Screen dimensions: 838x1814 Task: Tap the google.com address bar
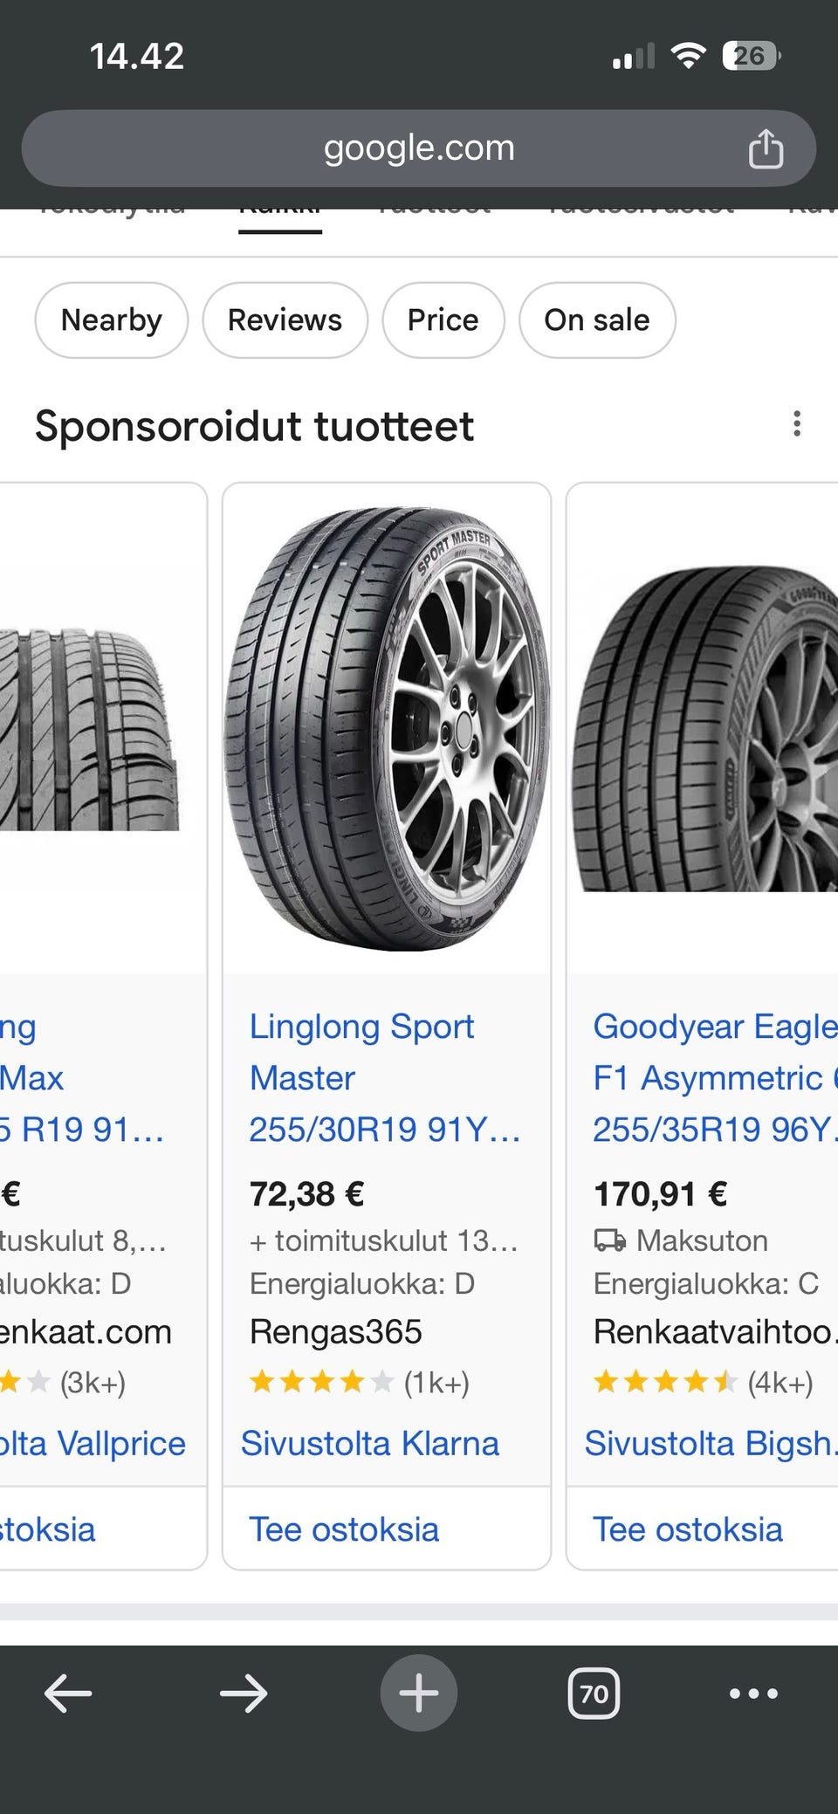coord(419,148)
